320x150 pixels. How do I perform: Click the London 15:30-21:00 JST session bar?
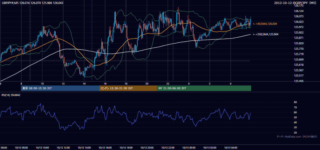128,88
